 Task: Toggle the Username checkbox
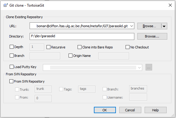104,97
